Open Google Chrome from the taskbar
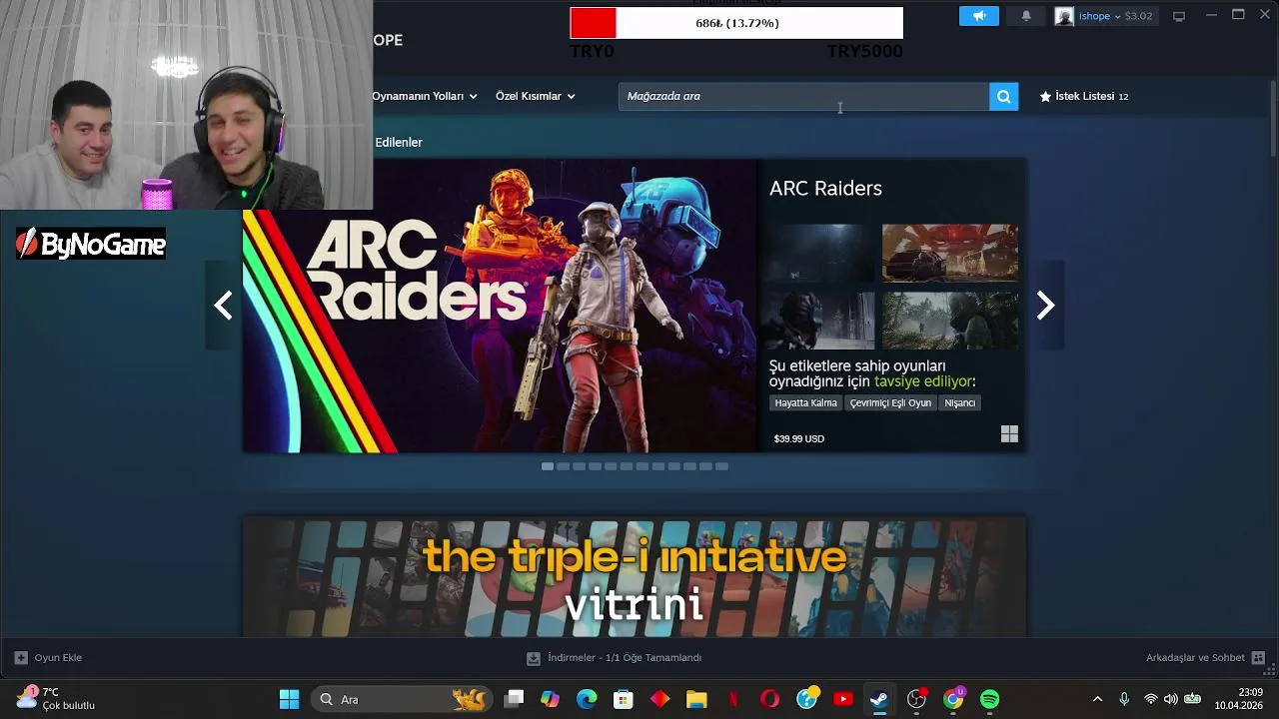Image resolution: width=1279 pixels, height=719 pixels. [953, 699]
